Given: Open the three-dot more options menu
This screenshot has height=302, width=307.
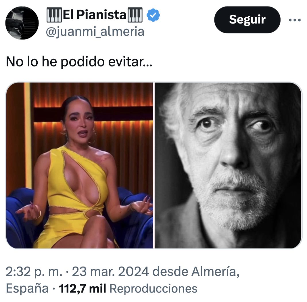Looking at the screenshot, I should coord(295,20).
